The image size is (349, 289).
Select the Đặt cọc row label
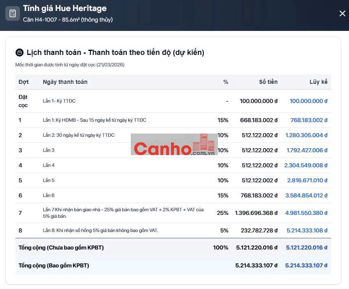23,101
